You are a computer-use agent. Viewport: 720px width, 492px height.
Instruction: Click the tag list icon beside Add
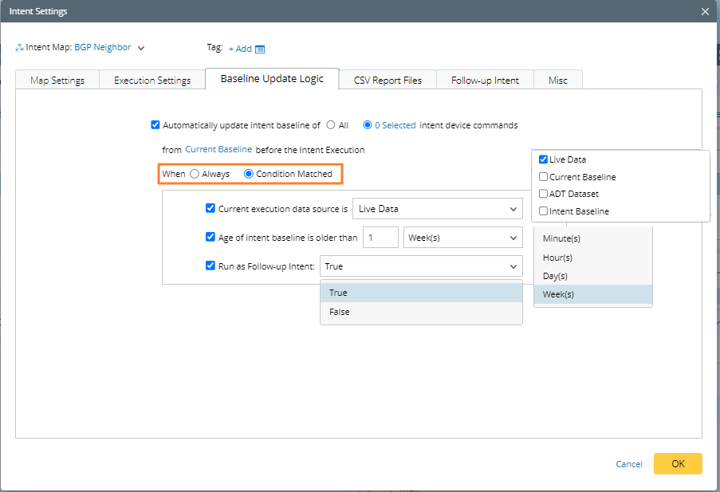(260, 49)
